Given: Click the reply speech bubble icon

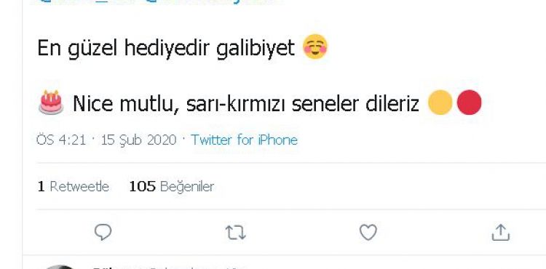Looking at the screenshot, I should click(103, 232).
